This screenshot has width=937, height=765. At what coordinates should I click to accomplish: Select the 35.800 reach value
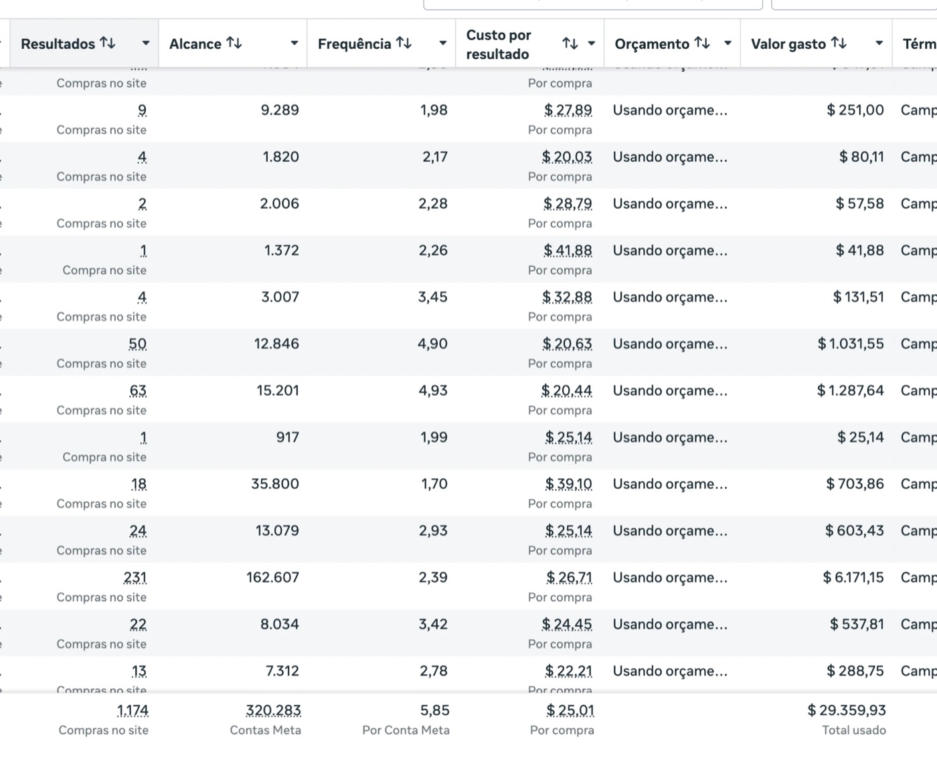(275, 484)
